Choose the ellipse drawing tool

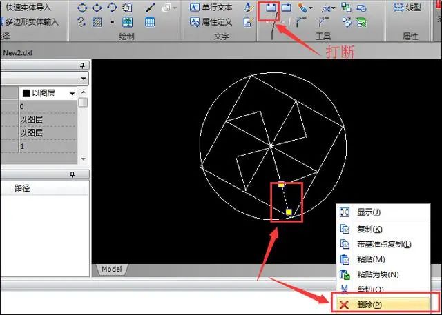[97, 8]
